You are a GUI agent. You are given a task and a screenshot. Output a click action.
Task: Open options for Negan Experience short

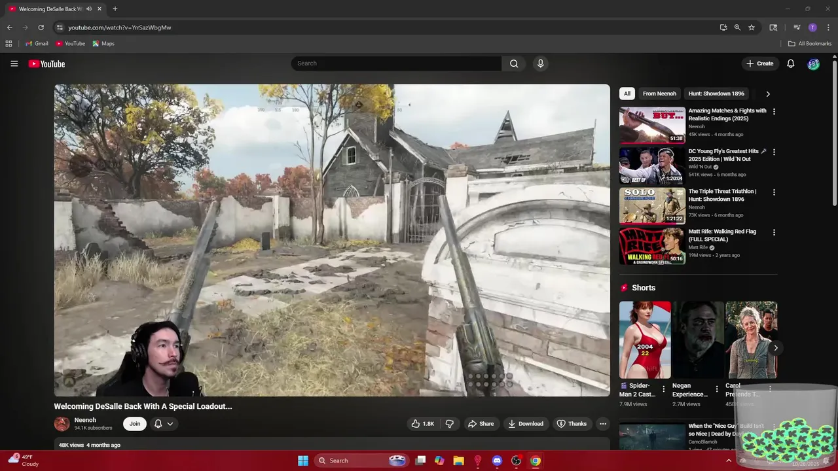coord(716,389)
